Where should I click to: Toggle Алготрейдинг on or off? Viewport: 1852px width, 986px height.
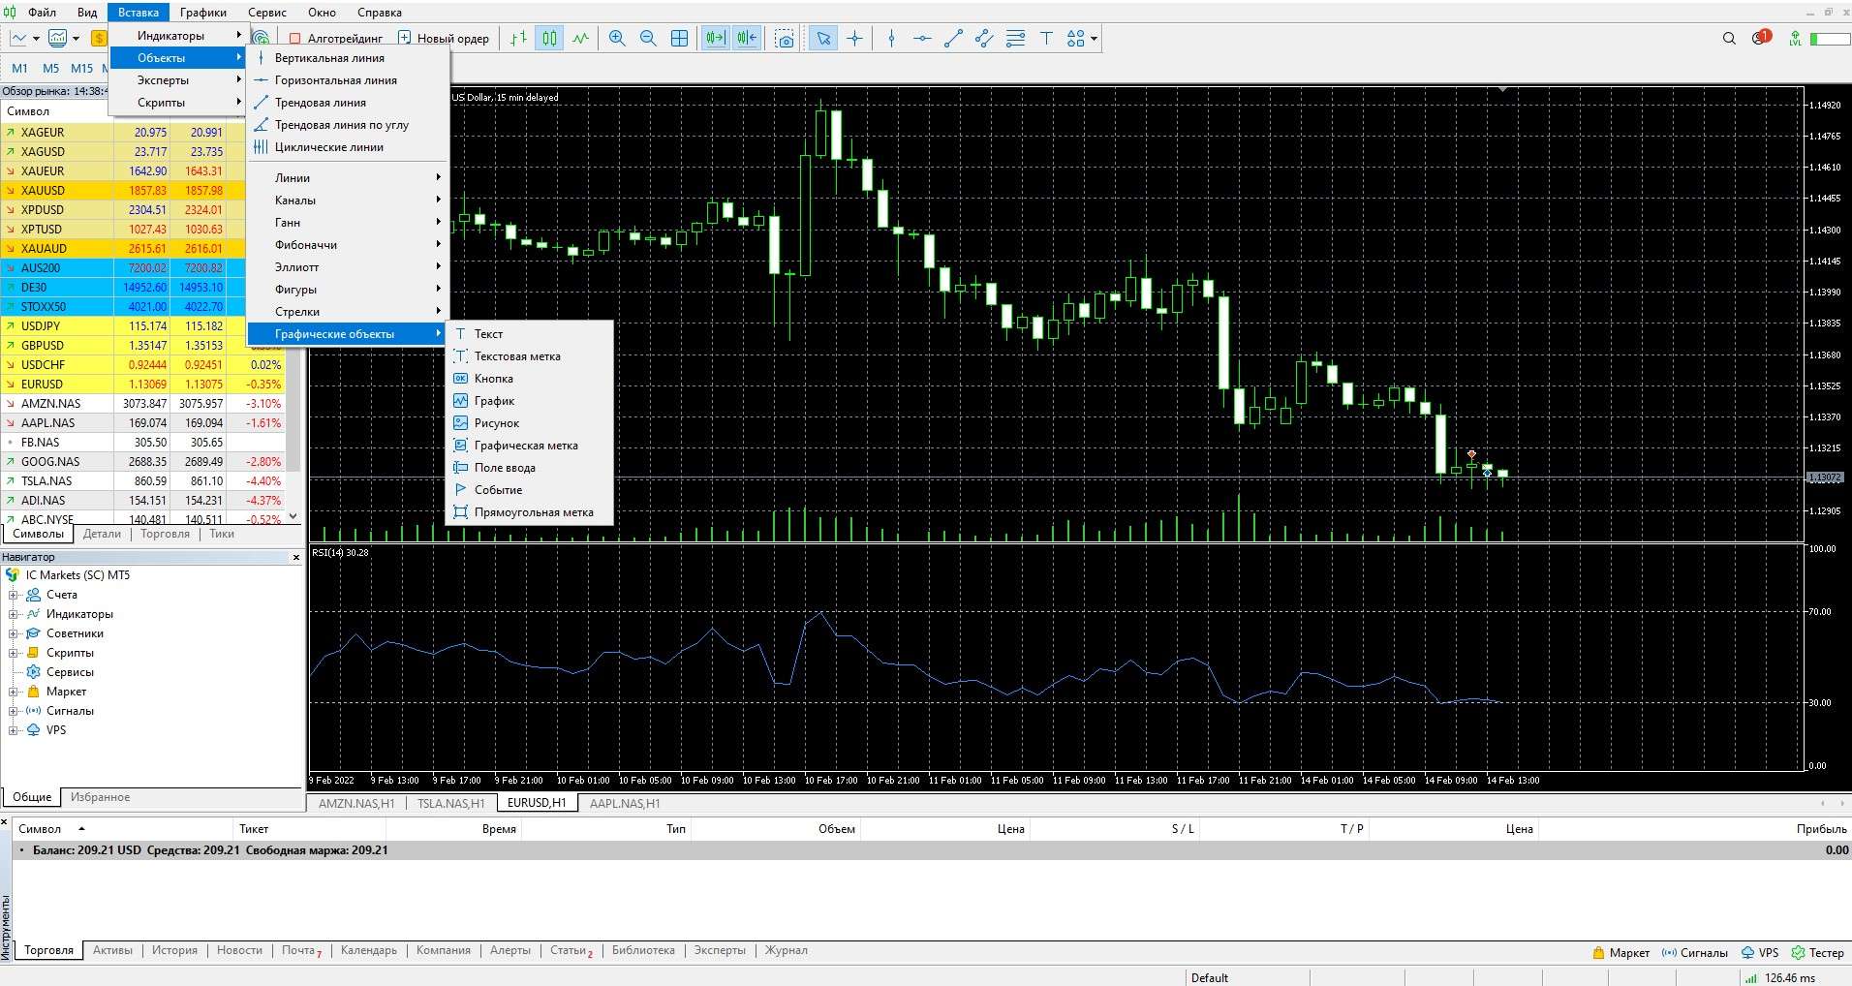point(336,39)
